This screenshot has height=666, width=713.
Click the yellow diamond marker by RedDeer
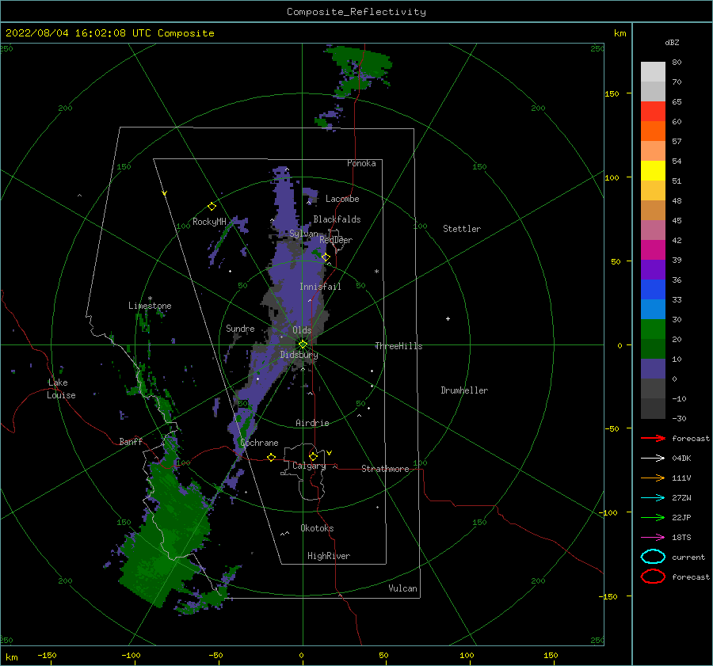click(x=326, y=257)
